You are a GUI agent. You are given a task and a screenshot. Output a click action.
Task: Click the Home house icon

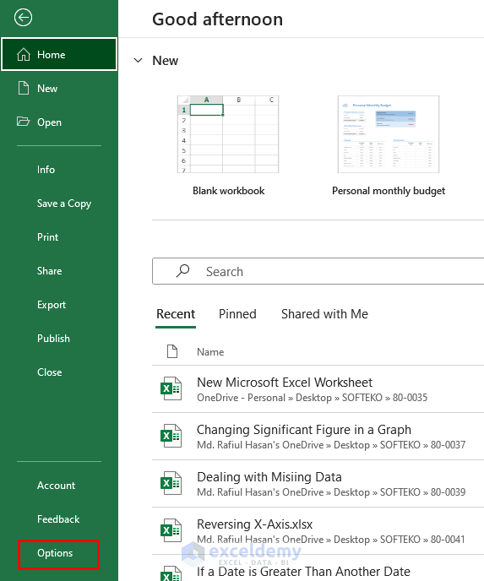pos(24,54)
